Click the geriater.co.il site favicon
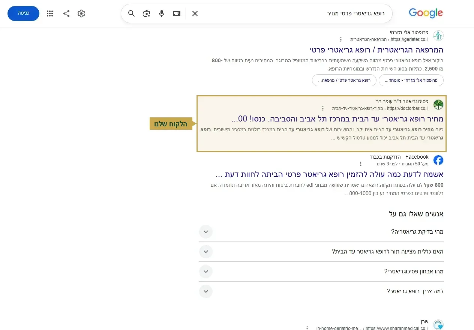Viewport: 474px width, 330px height. tap(438, 36)
